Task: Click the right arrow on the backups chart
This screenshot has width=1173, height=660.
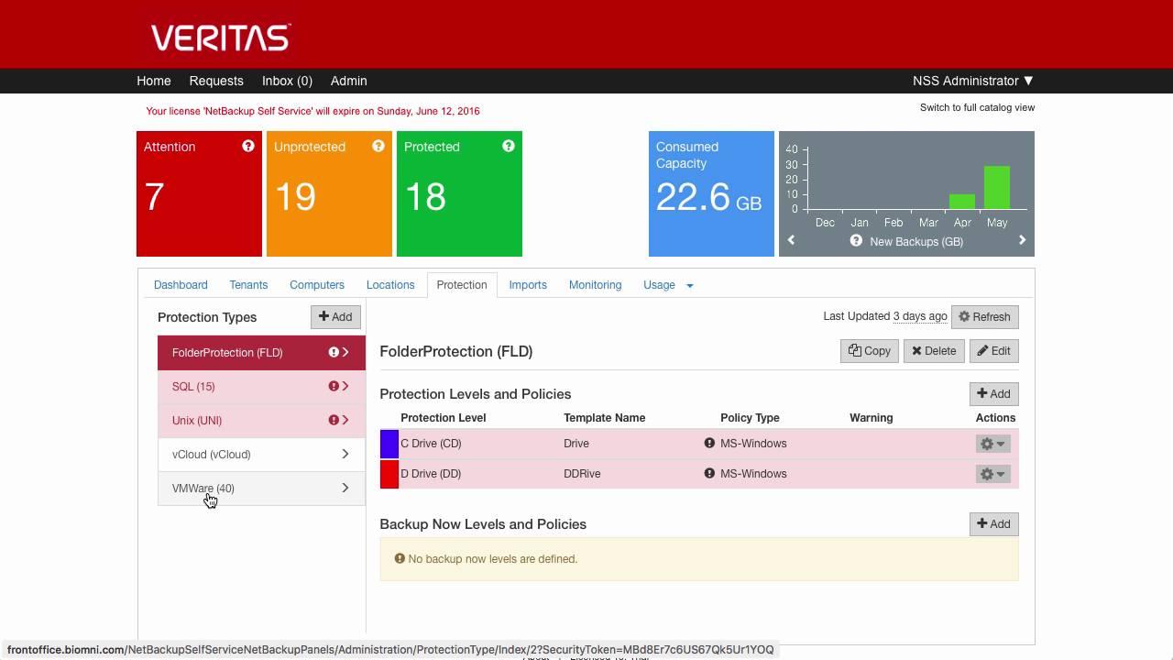Action: point(1022,240)
